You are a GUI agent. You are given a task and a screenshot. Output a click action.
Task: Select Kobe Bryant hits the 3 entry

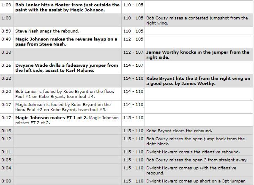(198, 81)
